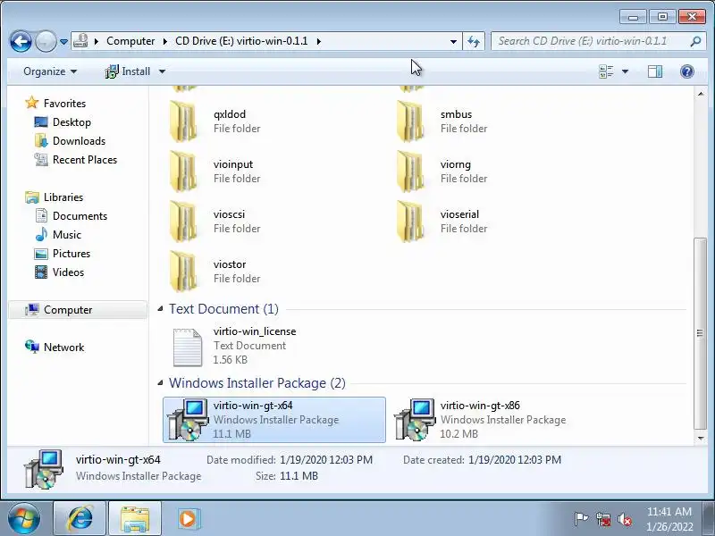The image size is (715, 536).
Task: Select the viostor folder icon
Action: click(184, 272)
